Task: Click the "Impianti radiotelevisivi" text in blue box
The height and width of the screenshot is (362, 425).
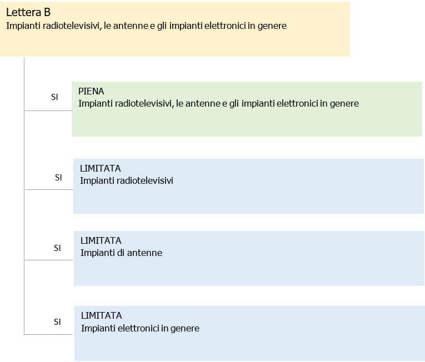Action: tap(127, 180)
